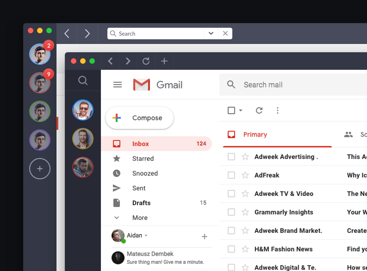This screenshot has width=367, height=271.
Task: Start a new chat with the plus icon
Action: (204, 237)
